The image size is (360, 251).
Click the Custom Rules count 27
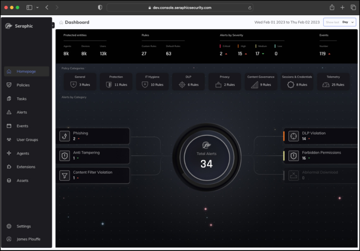[x=144, y=54]
